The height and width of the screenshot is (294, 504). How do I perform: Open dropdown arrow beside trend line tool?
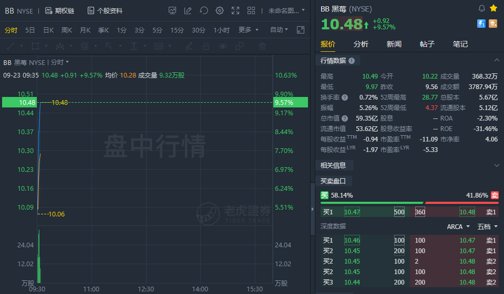[x=22, y=46]
